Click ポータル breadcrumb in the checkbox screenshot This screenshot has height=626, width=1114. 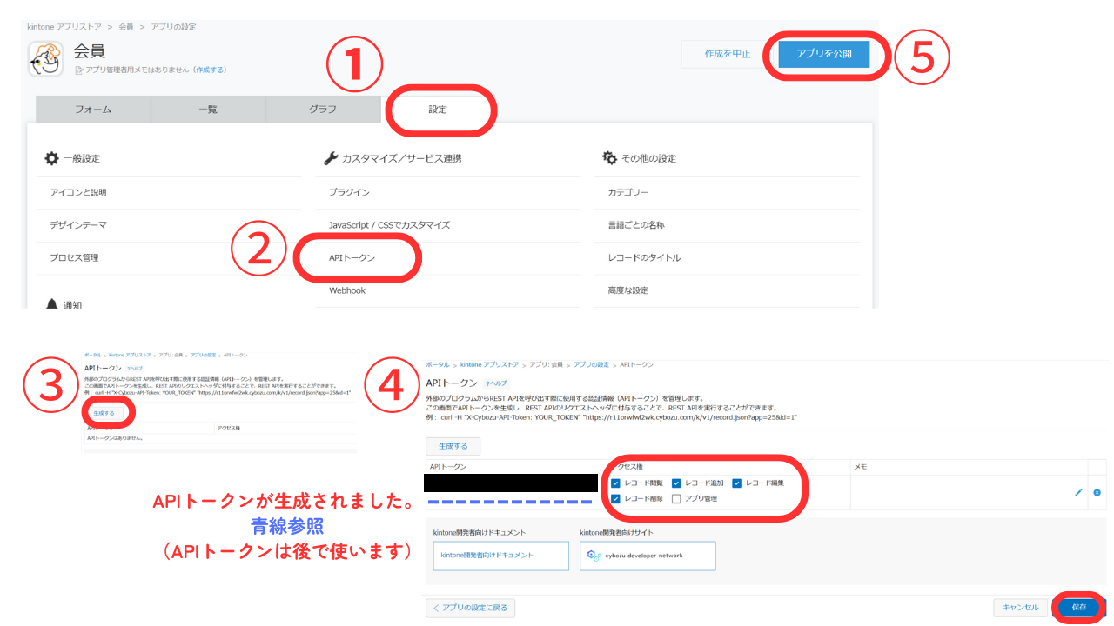click(439, 364)
